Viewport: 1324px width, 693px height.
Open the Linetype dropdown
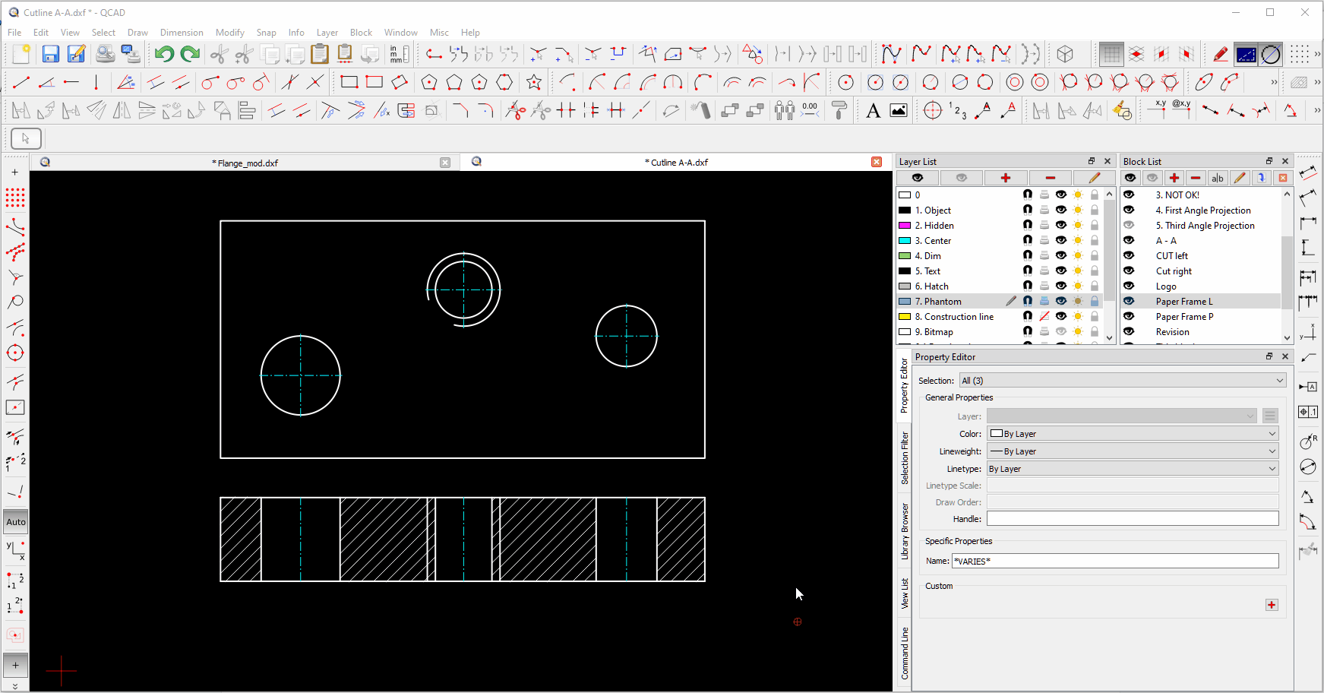1132,469
